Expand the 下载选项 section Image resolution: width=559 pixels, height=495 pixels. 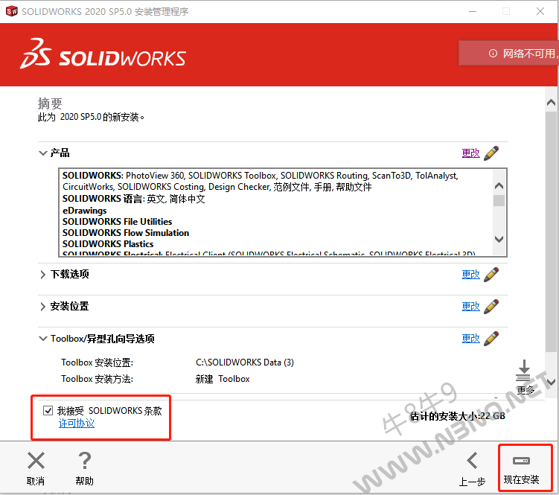(x=42, y=275)
